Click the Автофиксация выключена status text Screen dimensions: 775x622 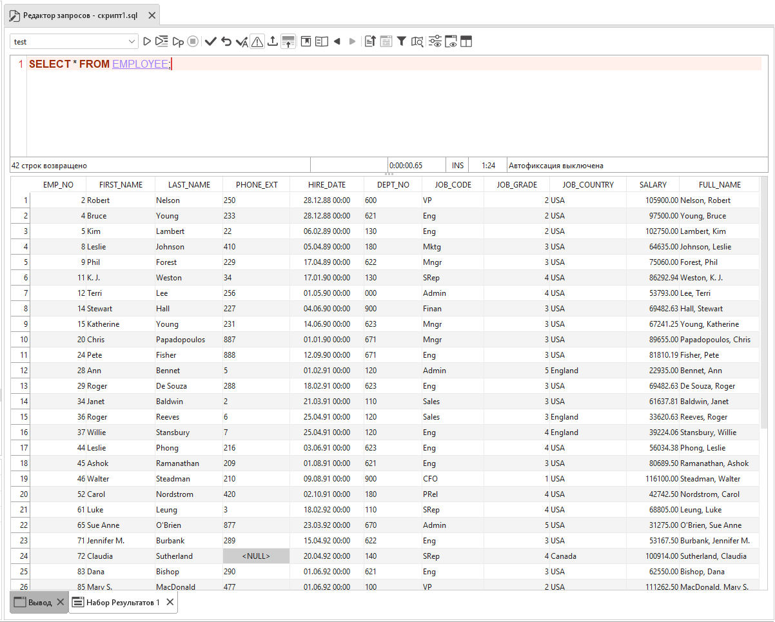pos(555,165)
